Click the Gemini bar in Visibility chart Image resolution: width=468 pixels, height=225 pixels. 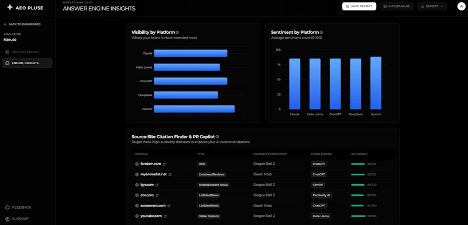click(x=194, y=109)
